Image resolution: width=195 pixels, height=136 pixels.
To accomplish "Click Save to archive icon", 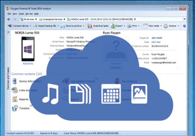I will (x=63, y=26).
